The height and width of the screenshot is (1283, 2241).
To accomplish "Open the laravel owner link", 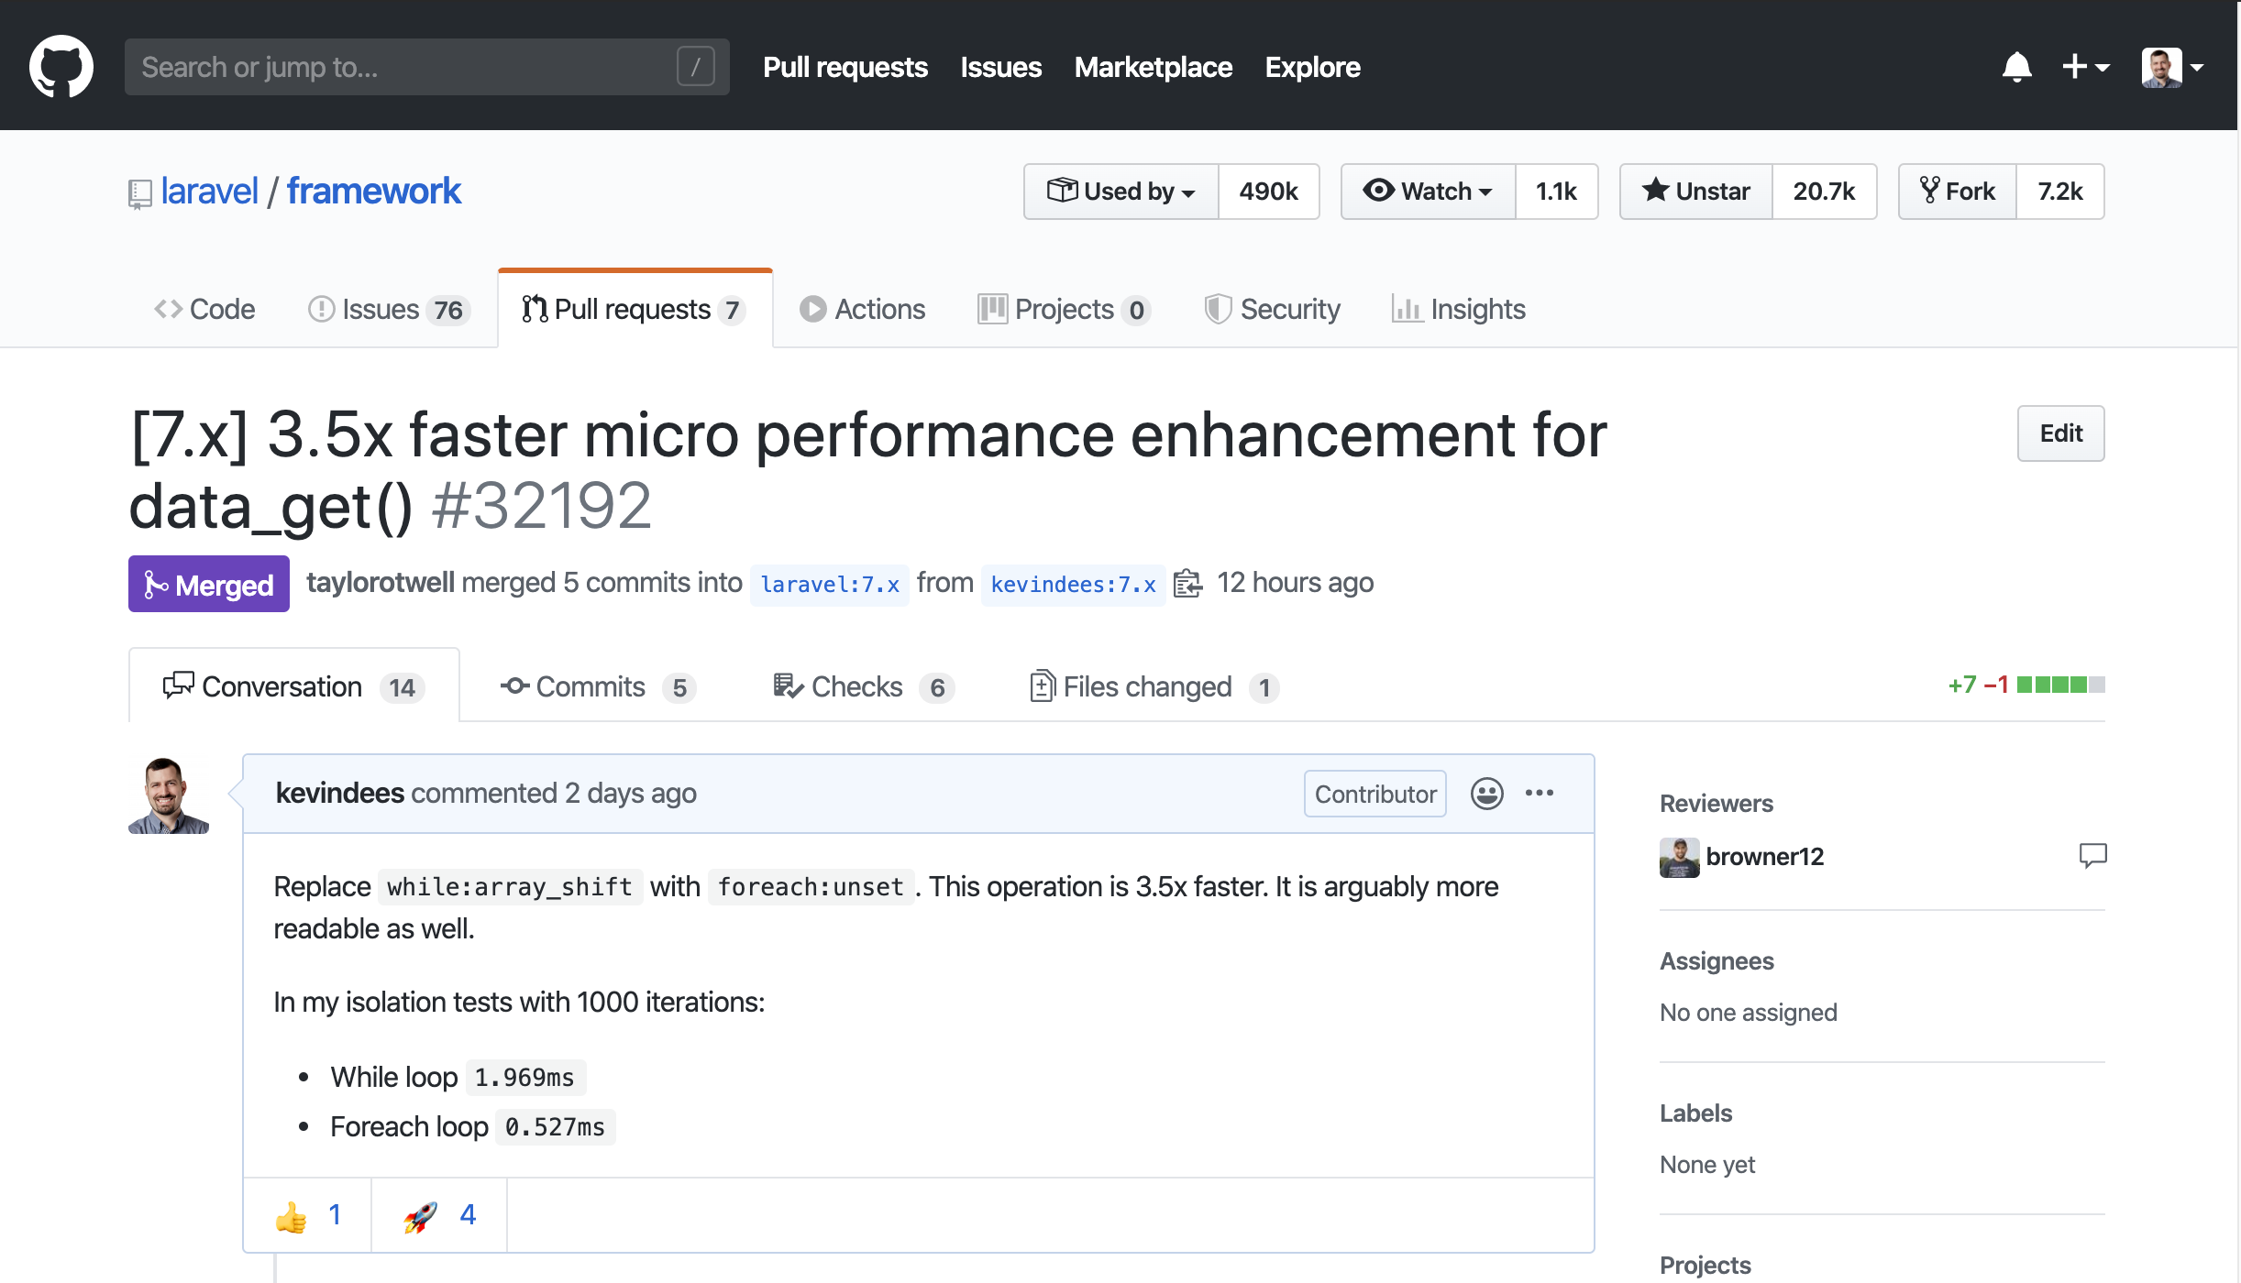I will 209,191.
